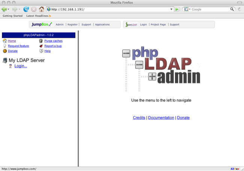Open the Getting Started bookmark
The image size is (244, 171).
click(x=13, y=16)
